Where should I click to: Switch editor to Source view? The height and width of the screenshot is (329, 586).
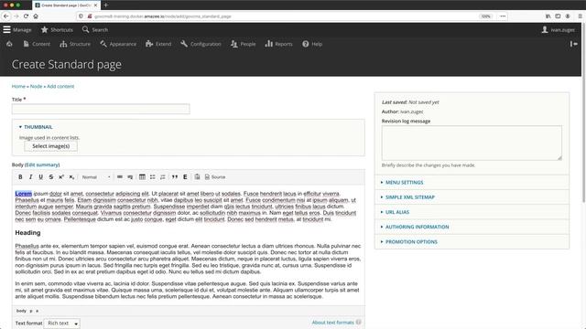[x=215, y=176]
